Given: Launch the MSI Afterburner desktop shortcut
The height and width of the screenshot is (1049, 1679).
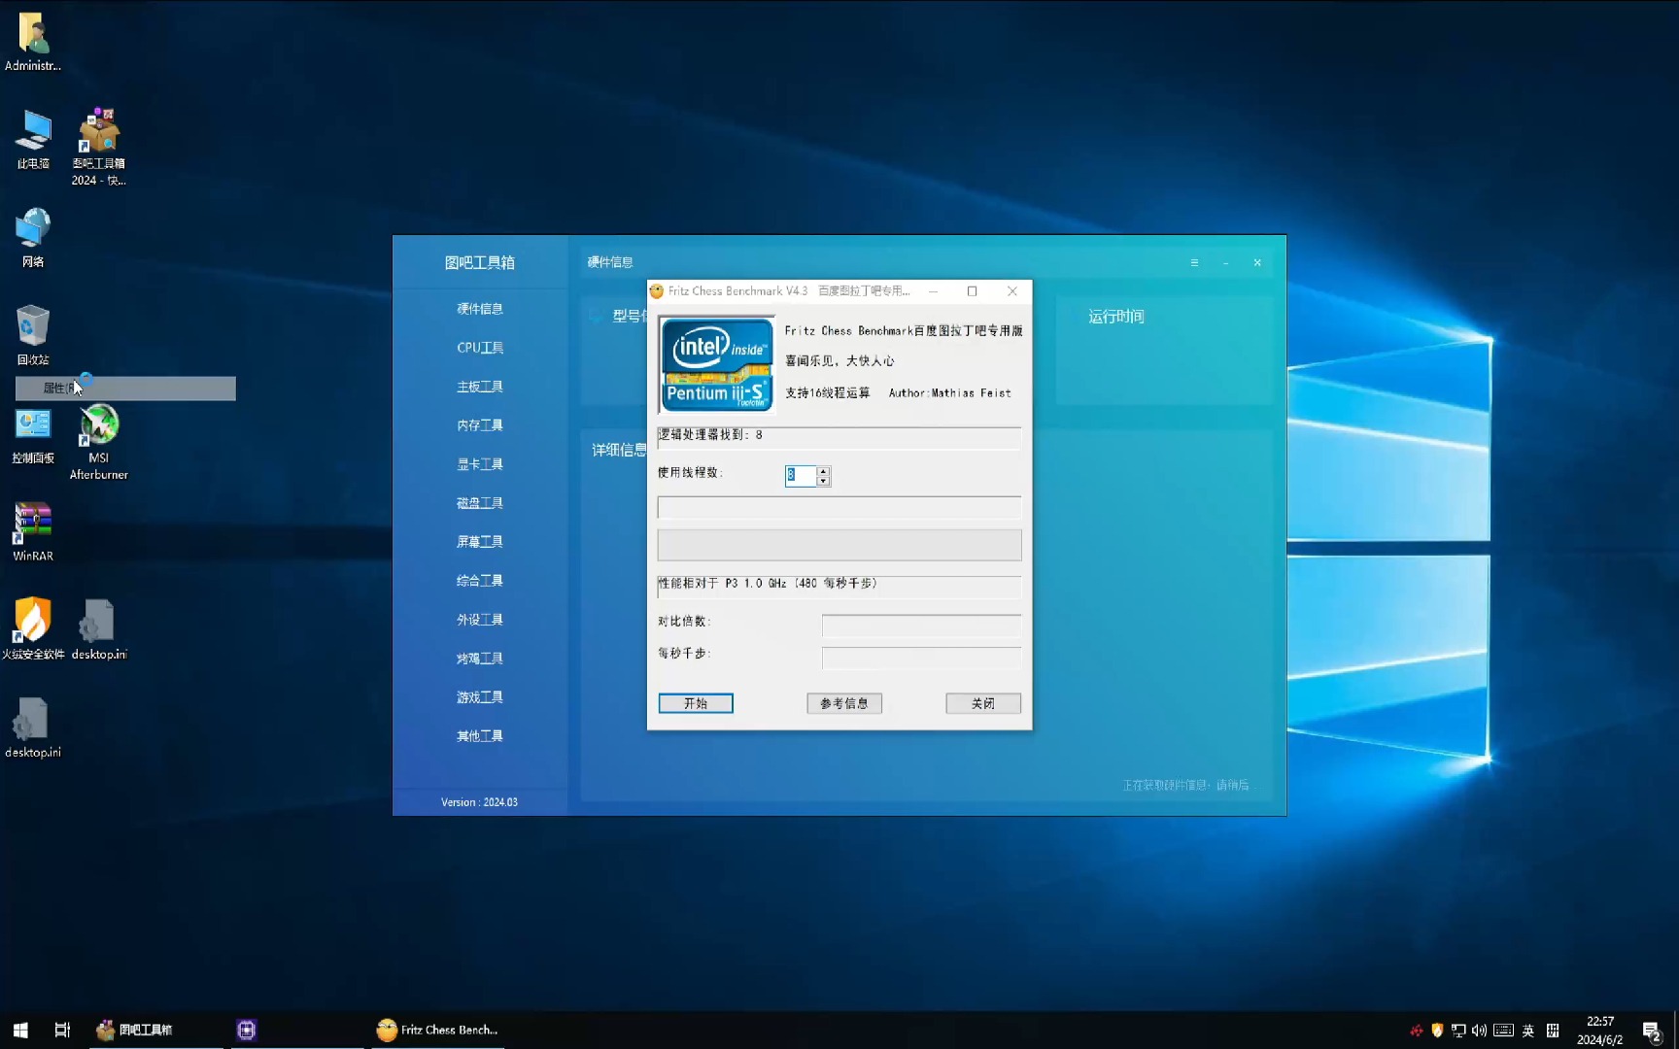Looking at the screenshot, I should point(98,443).
